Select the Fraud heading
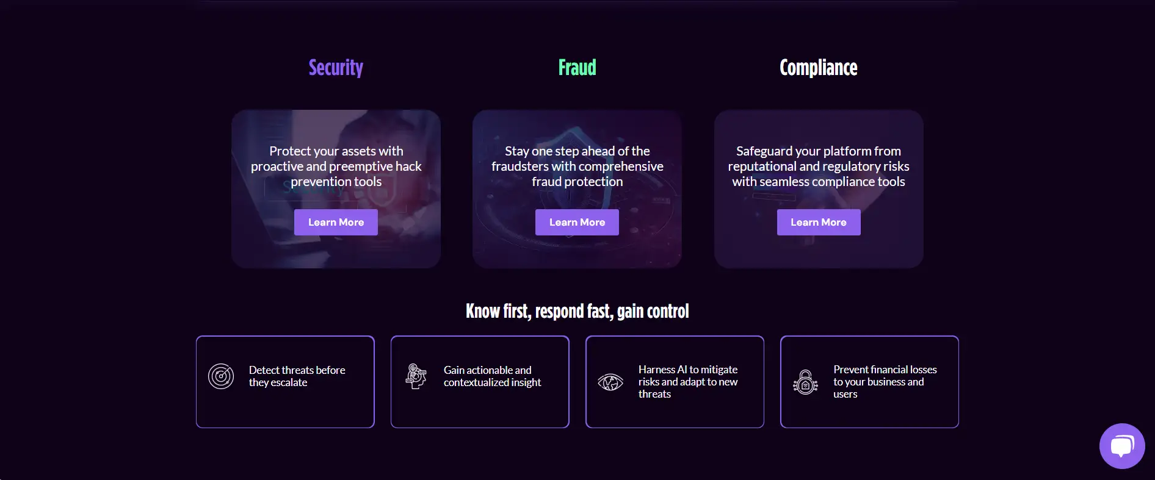This screenshot has height=480, width=1155. tap(577, 68)
